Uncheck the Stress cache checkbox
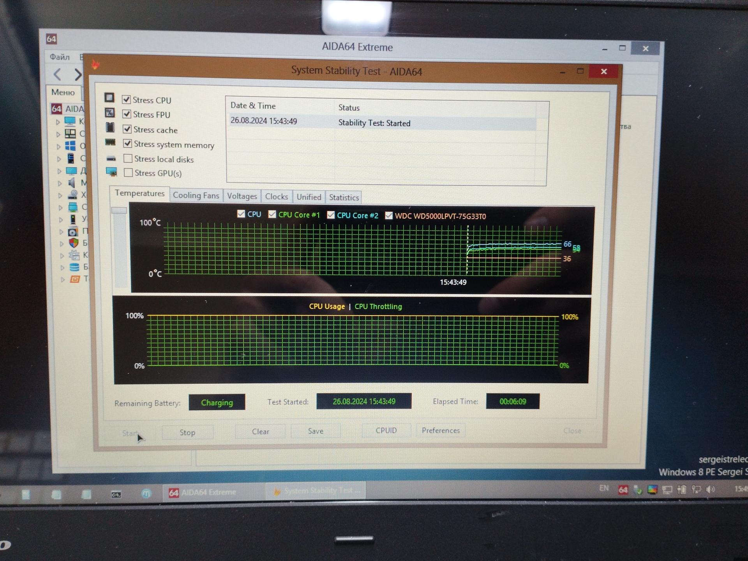 tap(127, 129)
